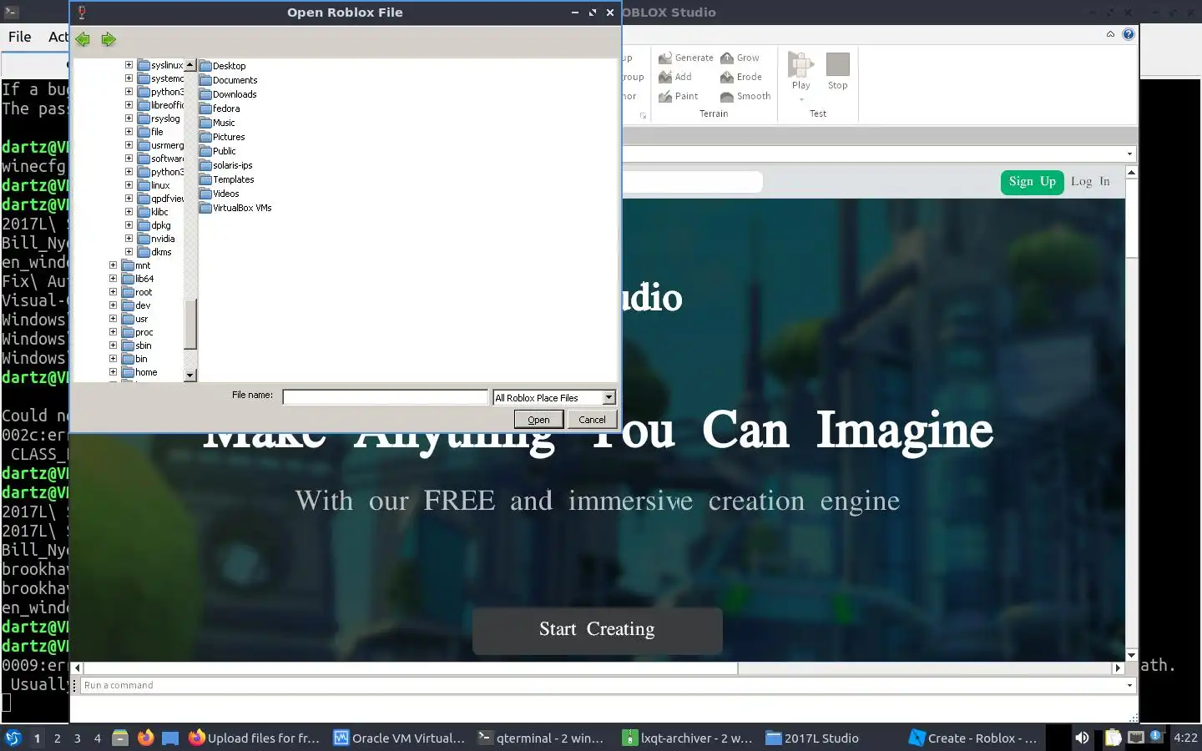Launch Firefox from the taskbar

(146, 738)
